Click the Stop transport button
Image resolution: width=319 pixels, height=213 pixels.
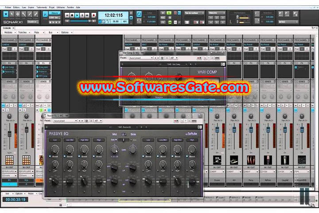point(72,15)
